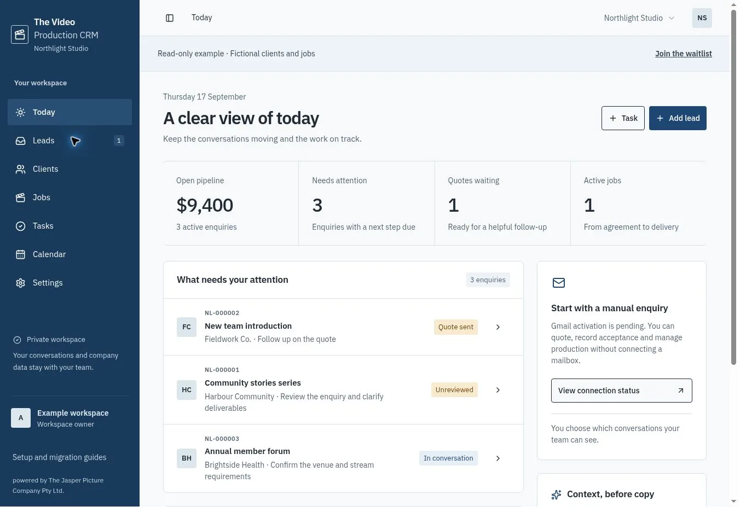This screenshot has height=512, width=746.
Task: Open the Clients section
Action: 70,169
